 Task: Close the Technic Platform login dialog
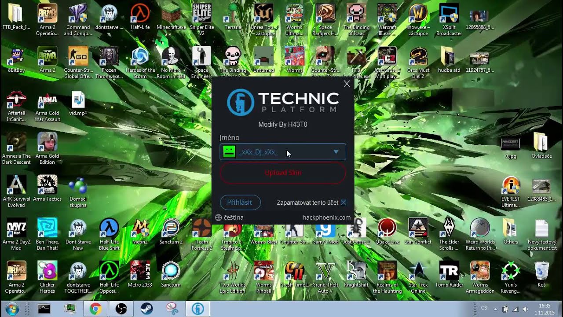click(x=347, y=84)
